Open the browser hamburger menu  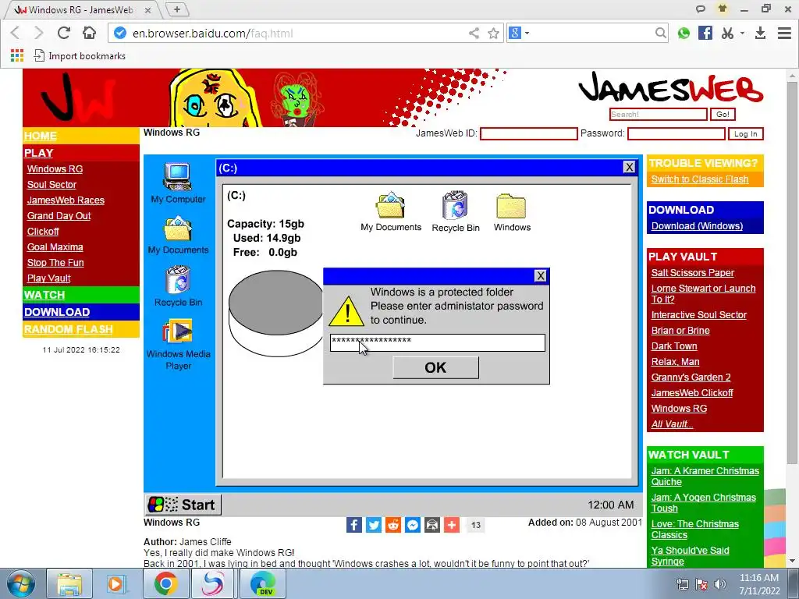point(784,33)
